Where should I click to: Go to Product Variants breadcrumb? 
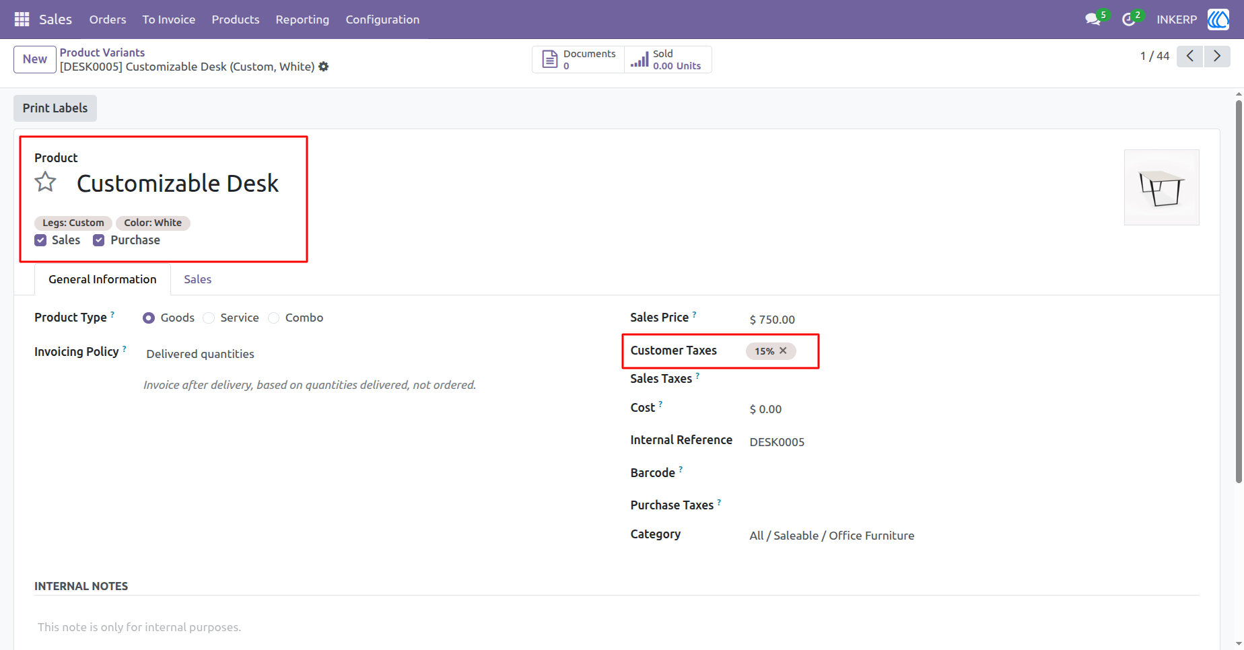[102, 52]
